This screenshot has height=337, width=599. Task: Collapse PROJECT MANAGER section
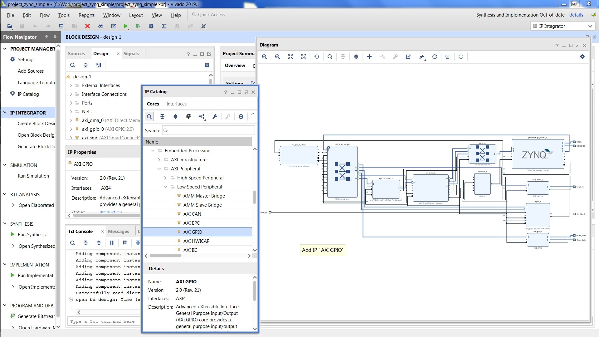(5, 49)
